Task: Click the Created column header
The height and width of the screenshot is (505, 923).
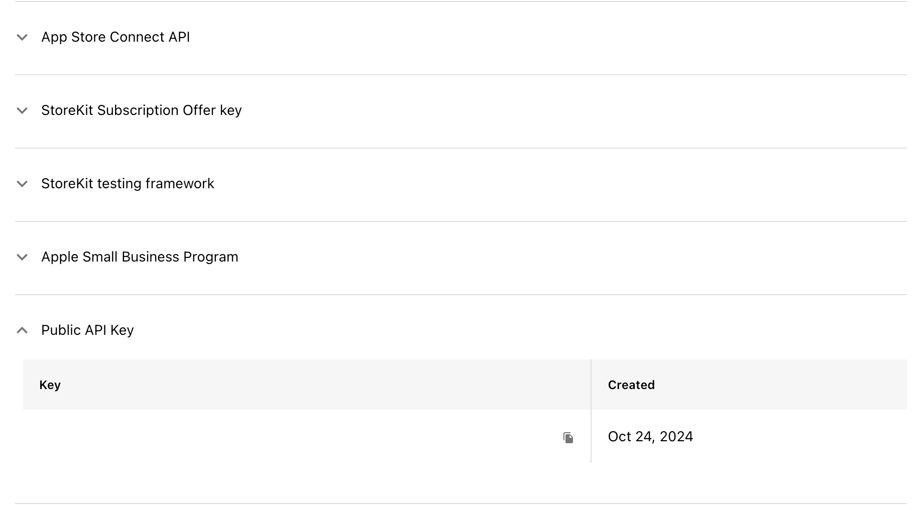Action: tap(631, 385)
